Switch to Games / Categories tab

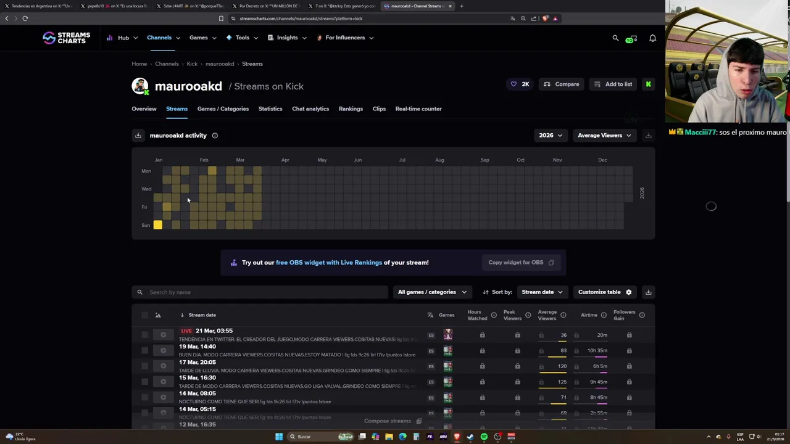pyautogui.click(x=223, y=109)
